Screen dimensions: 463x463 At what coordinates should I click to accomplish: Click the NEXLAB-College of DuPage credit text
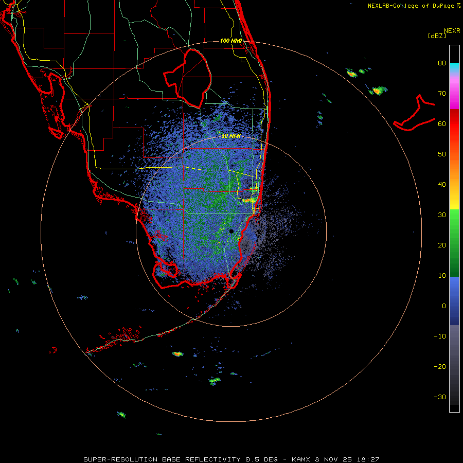point(414,6)
